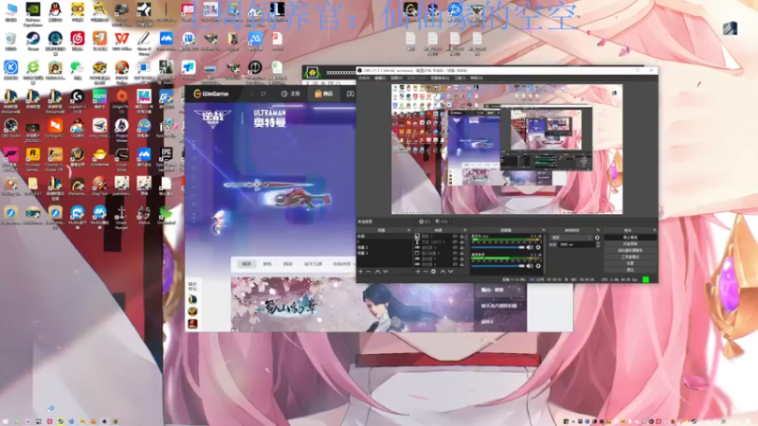
Task: Click the 开始录制 button in OBS Controls
Action: point(630,244)
